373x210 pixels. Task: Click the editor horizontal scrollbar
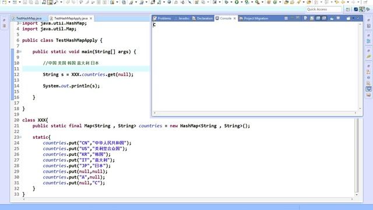(x=188, y=199)
